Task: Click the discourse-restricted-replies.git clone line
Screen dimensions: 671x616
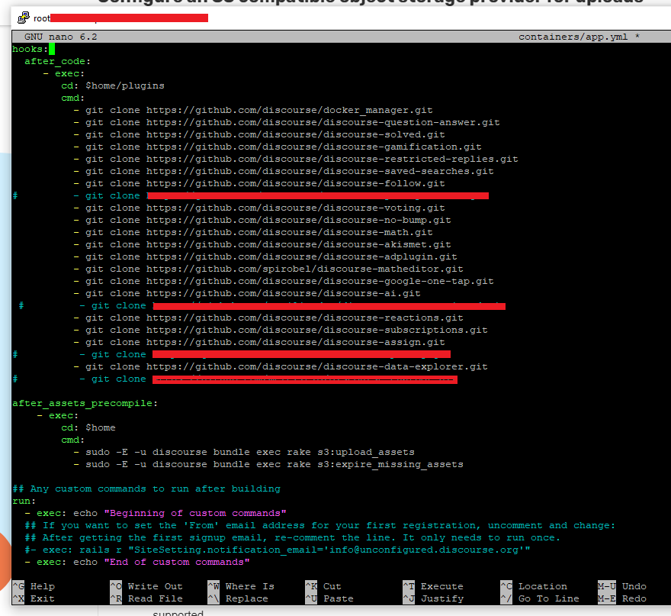Action: [296, 159]
